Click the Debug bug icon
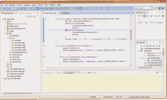The width and height of the screenshot is (167, 100). [x=42, y=8]
